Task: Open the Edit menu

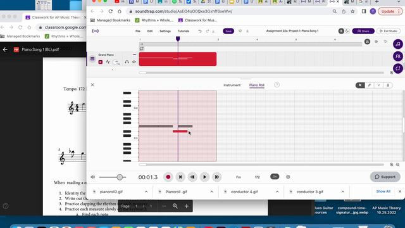Action: coord(150,31)
